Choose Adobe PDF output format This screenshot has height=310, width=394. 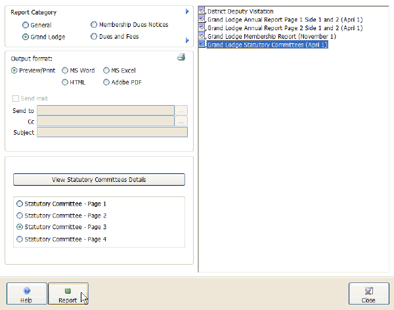click(106, 82)
